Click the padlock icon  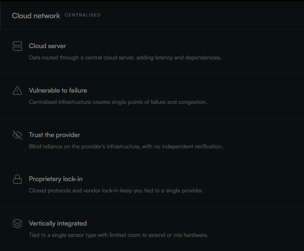click(x=17, y=179)
